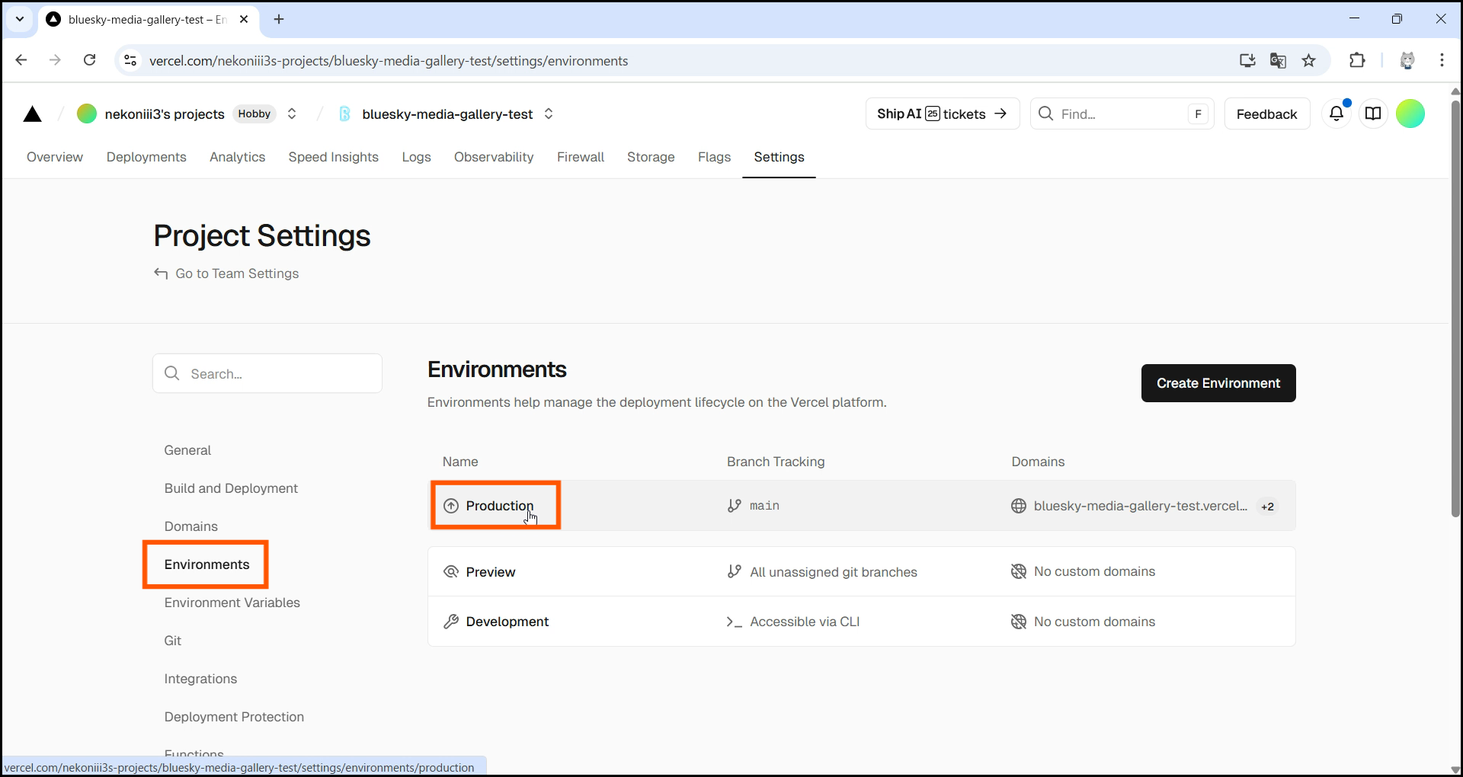This screenshot has width=1463, height=777.
Task: Click the Vercel triangle logo
Action: pos(32,114)
